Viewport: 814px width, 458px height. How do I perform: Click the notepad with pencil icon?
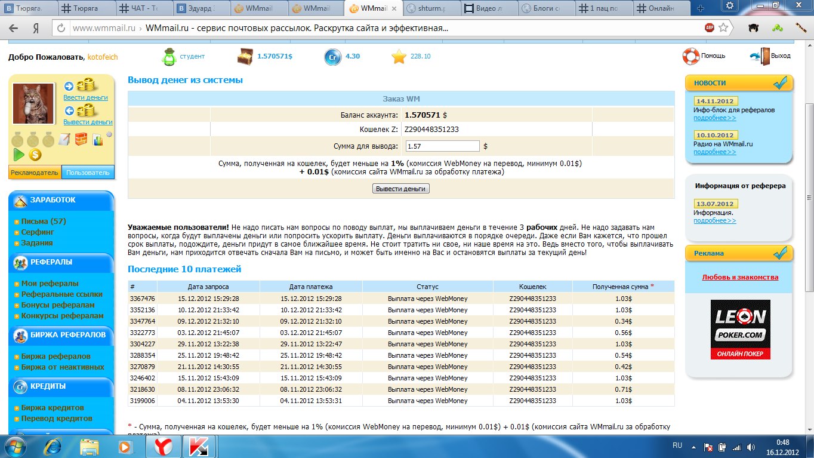(64, 140)
